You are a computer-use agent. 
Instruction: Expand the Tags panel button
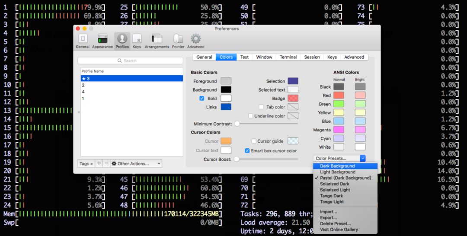86,163
